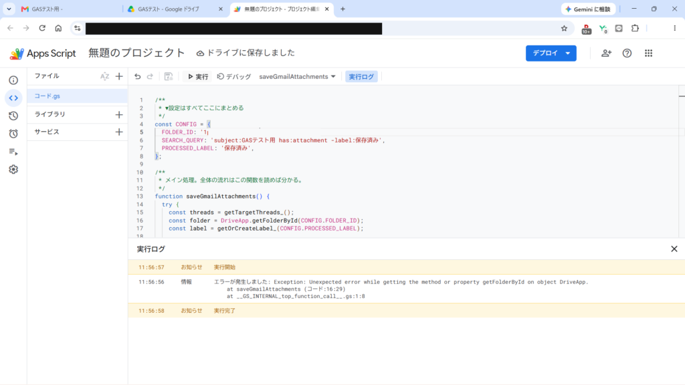Click project title 無題のプロジェクト
Screen dimensions: 685x385
(136, 53)
